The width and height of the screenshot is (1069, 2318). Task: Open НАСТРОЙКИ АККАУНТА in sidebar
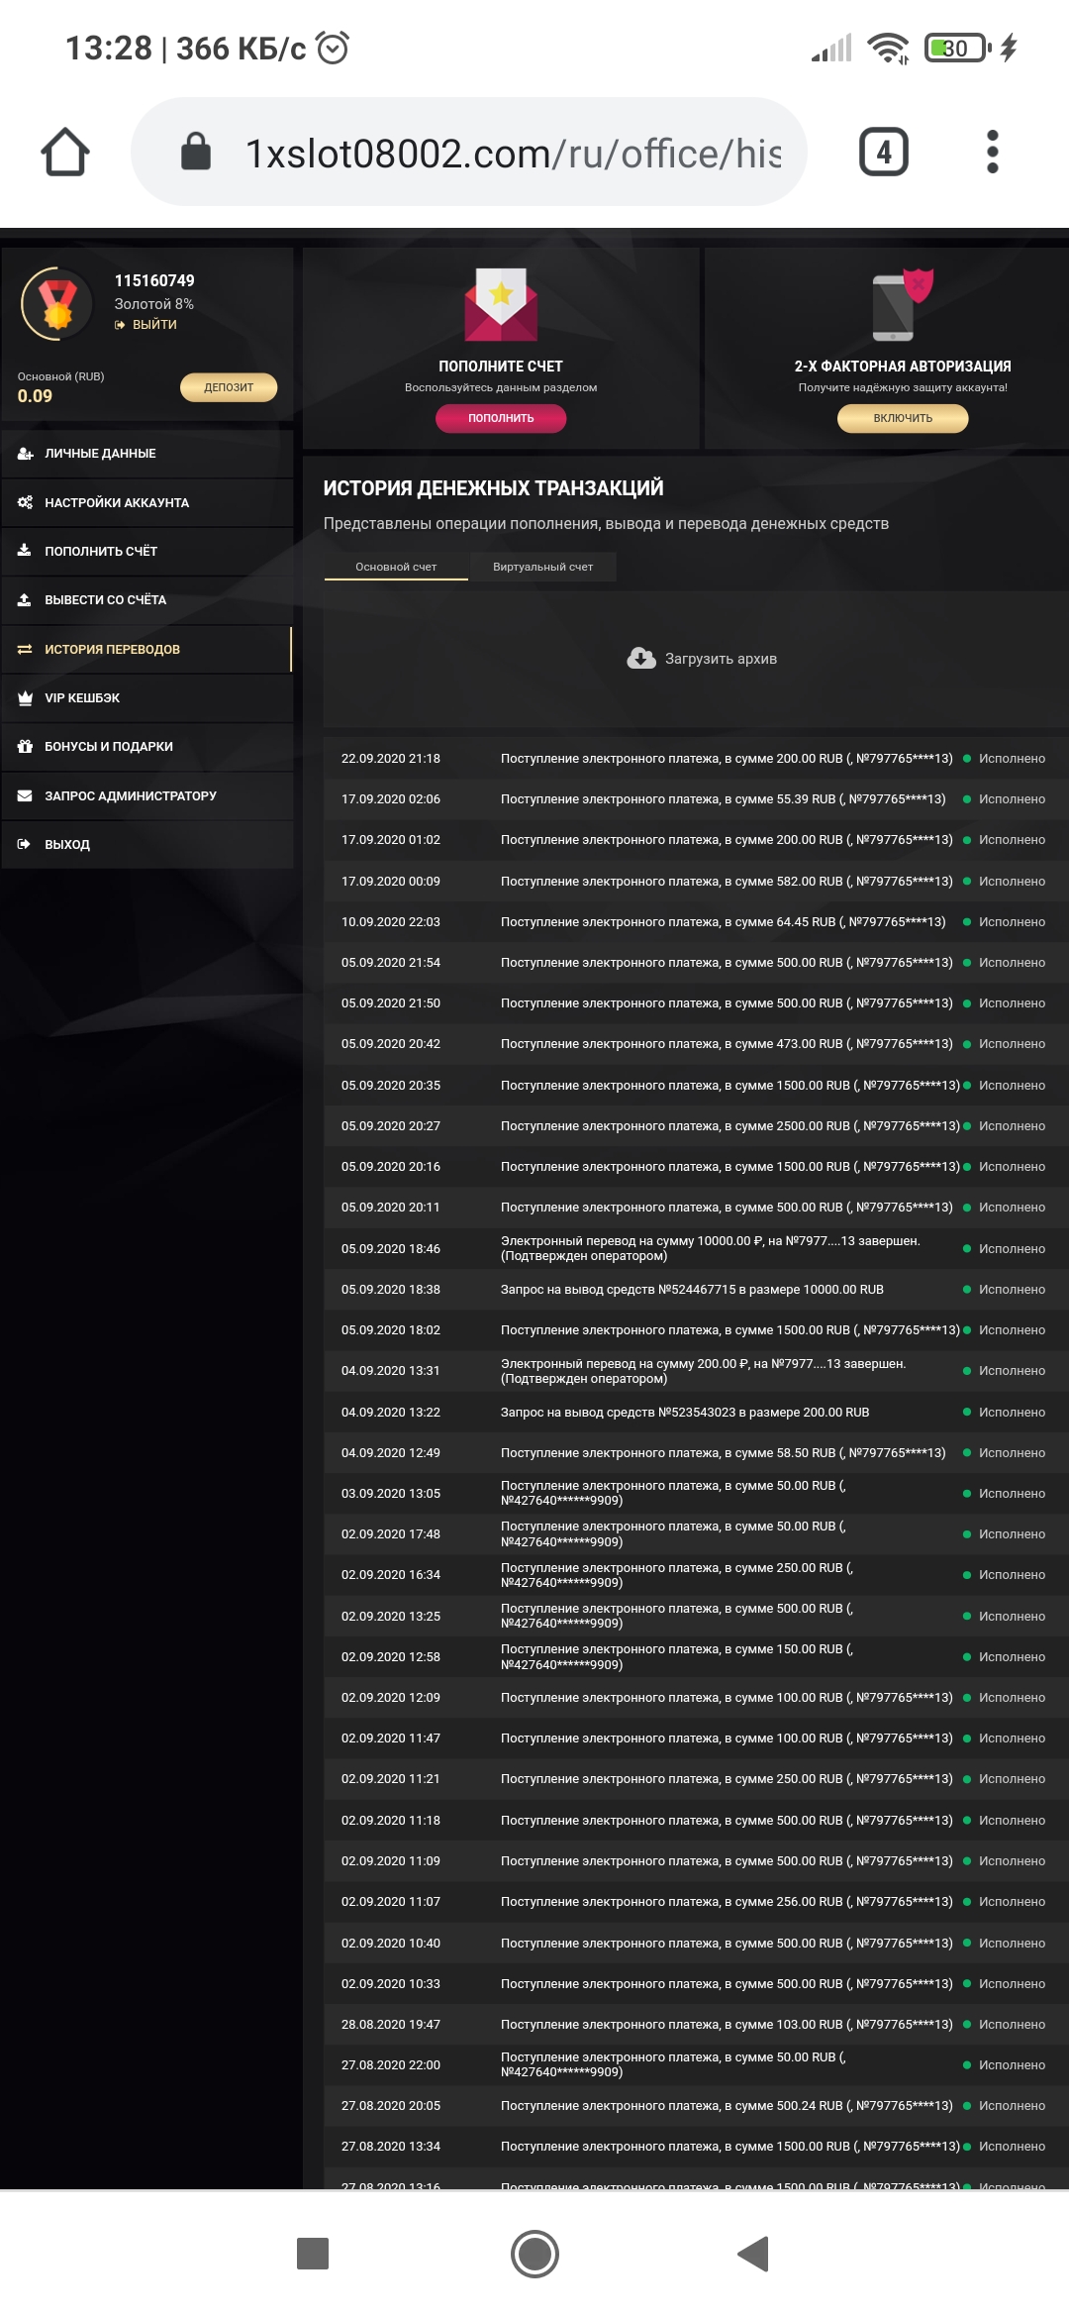click(117, 503)
